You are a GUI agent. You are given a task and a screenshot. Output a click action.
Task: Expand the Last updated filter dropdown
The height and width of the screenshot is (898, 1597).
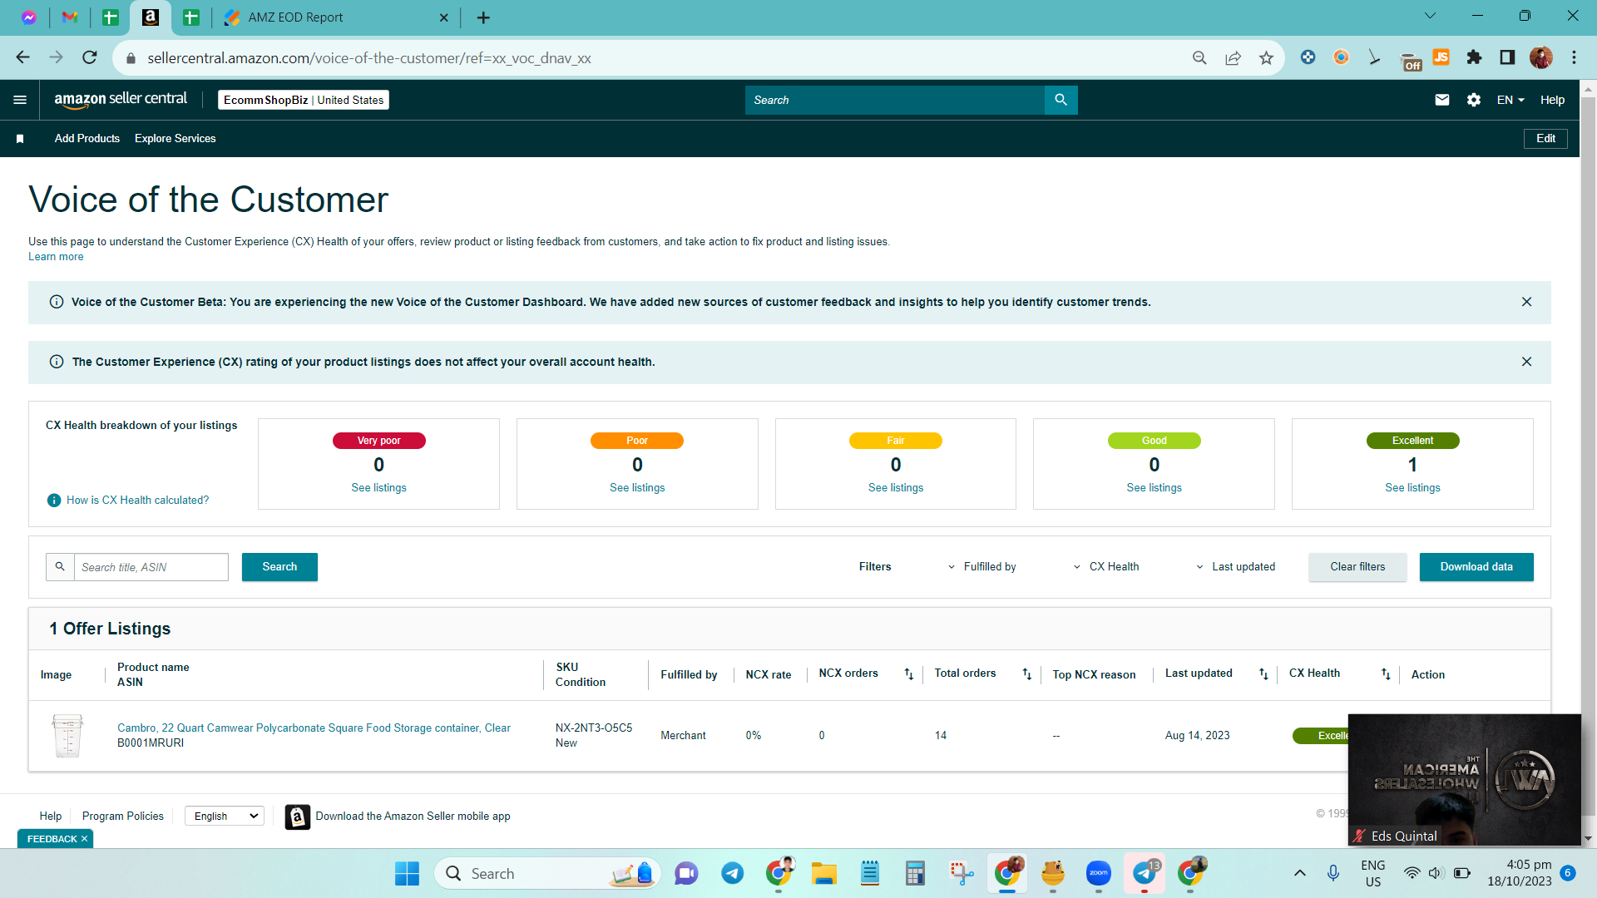[1235, 567]
